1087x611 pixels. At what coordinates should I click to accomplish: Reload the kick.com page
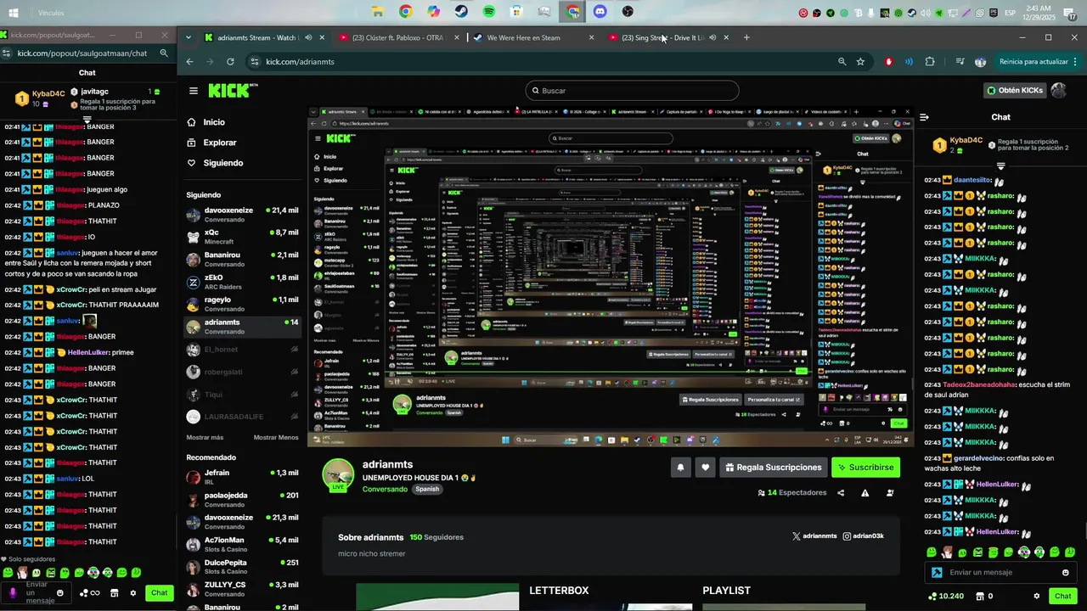click(x=230, y=61)
